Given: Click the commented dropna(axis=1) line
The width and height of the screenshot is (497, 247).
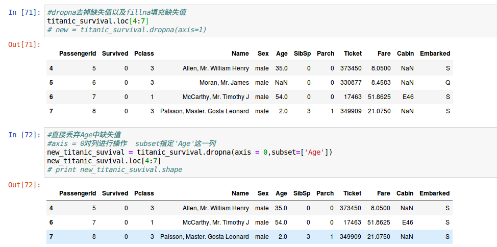Looking at the screenshot, I should point(127,30).
